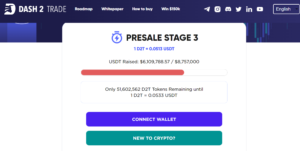The height and width of the screenshot is (151, 300).
Task: Expand the English language dropdown
Action: pyautogui.click(x=286, y=9)
